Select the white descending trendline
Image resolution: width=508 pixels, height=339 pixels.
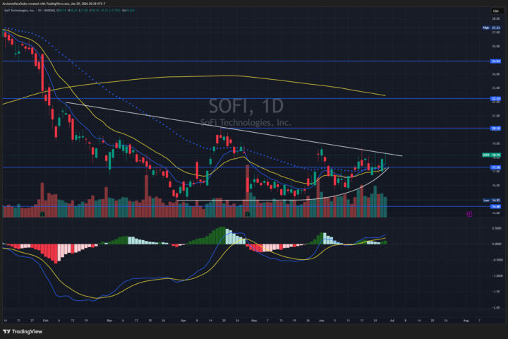[x=234, y=129]
